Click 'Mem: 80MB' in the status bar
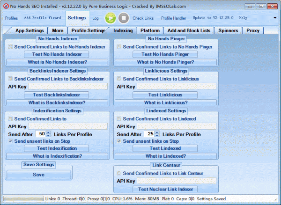This screenshot has height=205, width=281. click(x=147, y=199)
